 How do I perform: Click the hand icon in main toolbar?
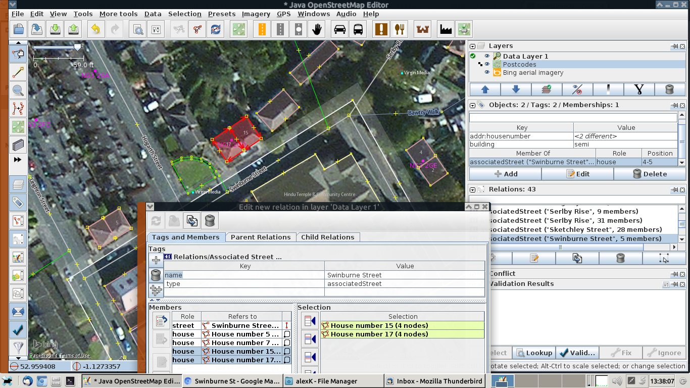317,29
